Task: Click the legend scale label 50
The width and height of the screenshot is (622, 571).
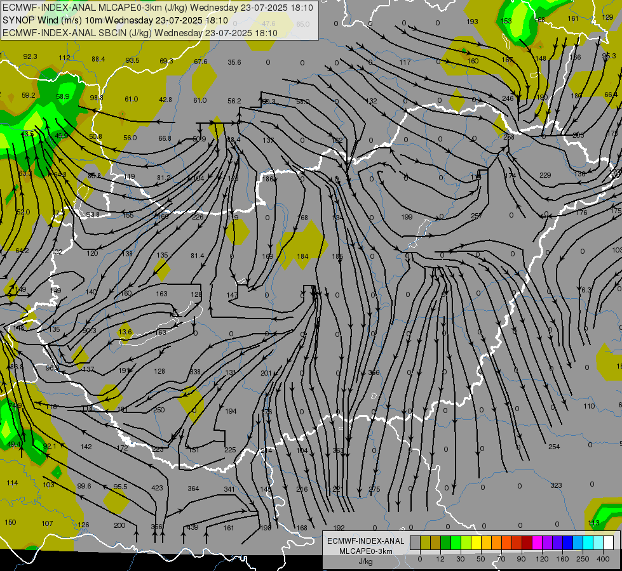Action: click(480, 559)
